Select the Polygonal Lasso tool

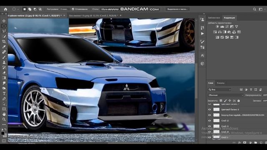[x=4, y=31]
